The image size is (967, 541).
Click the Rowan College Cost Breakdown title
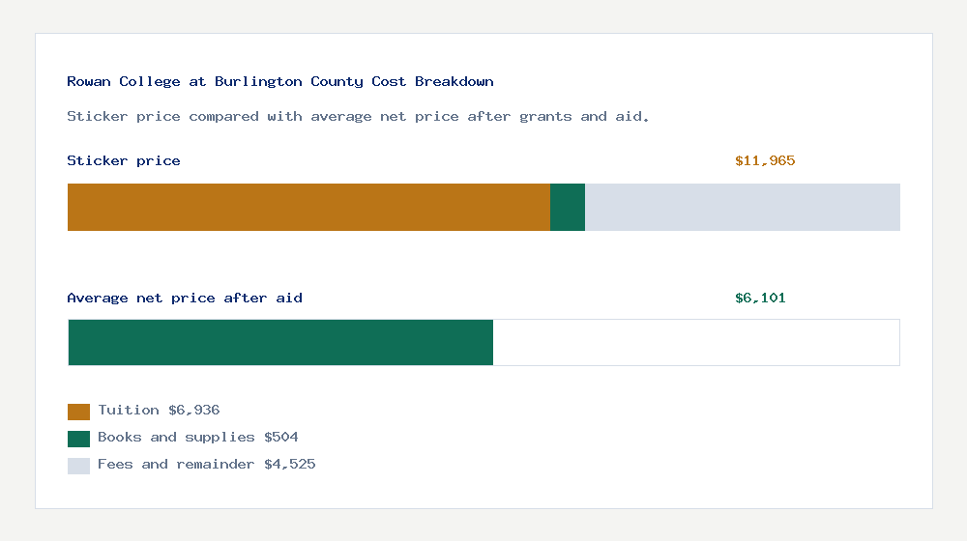click(280, 81)
